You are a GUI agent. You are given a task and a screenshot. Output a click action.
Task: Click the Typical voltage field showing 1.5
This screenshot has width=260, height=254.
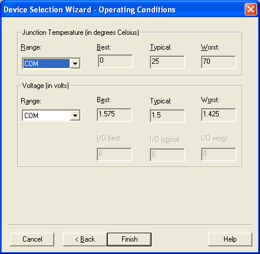[x=167, y=116]
